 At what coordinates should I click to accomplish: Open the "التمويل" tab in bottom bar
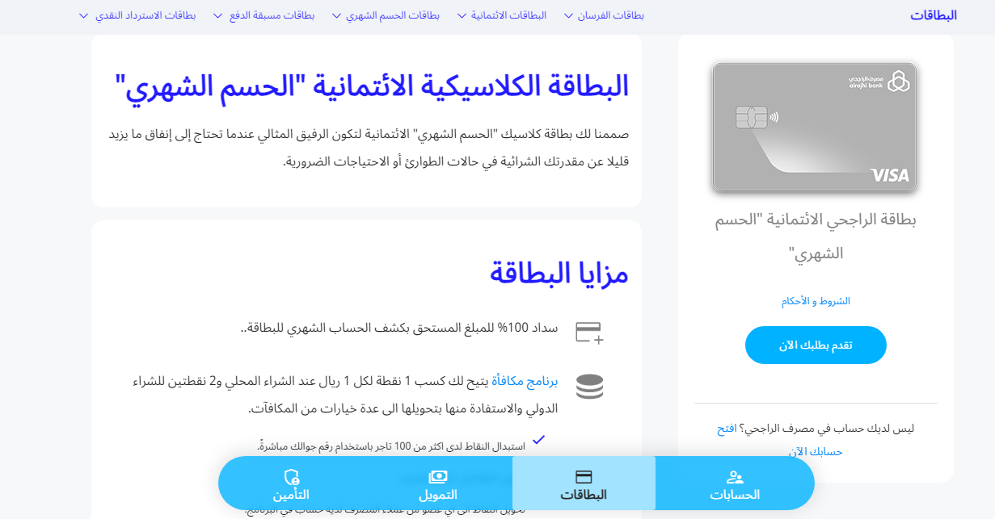[438, 485]
